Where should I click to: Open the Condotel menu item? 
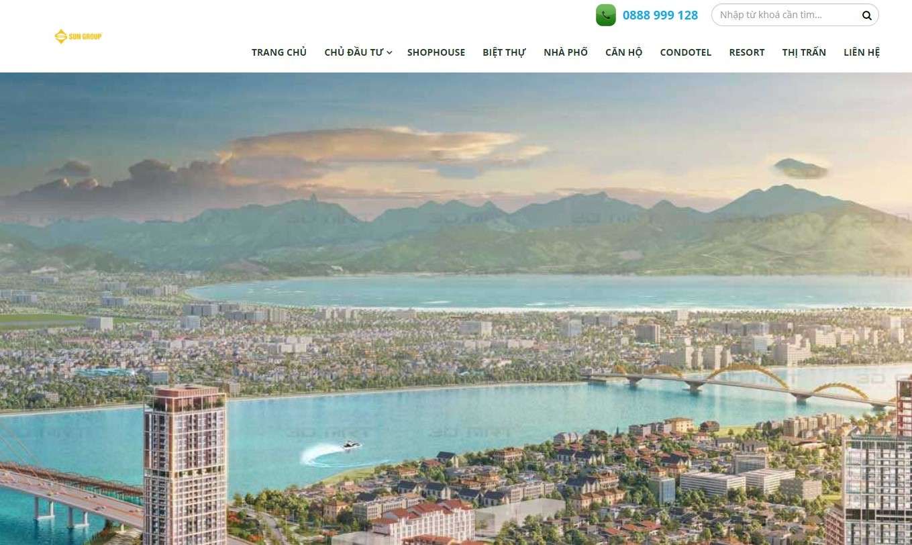pyautogui.click(x=686, y=52)
